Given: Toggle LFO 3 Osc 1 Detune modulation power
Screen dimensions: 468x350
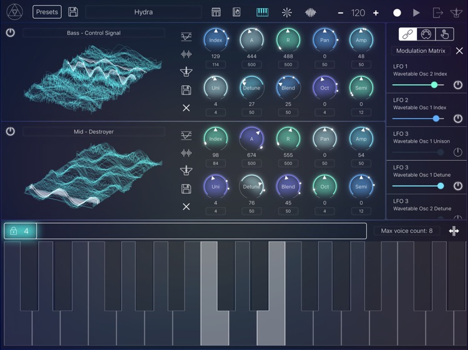Looking at the screenshot, I should 458,186.
